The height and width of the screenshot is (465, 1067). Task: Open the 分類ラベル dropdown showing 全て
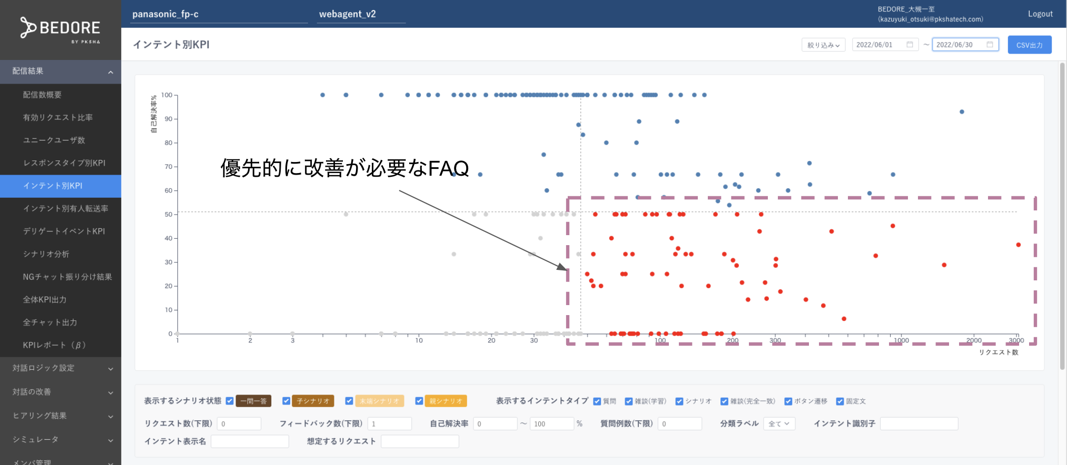click(x=779, y=423)
